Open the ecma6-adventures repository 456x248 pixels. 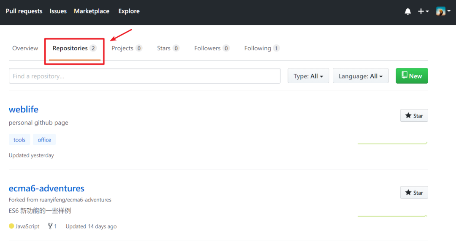point(46,188)
